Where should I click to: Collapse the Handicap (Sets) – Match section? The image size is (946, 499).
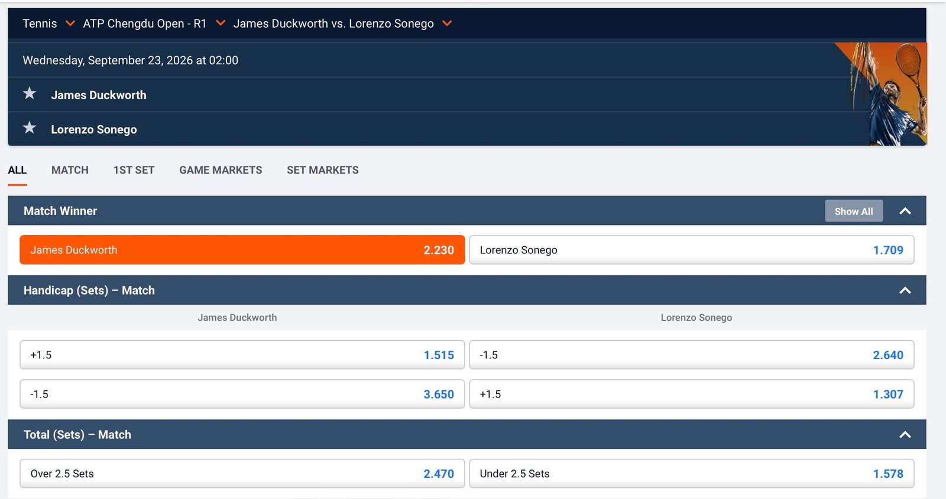click(x=905, y=290)
